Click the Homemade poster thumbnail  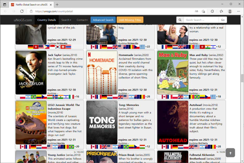click(x=102, y=72)
